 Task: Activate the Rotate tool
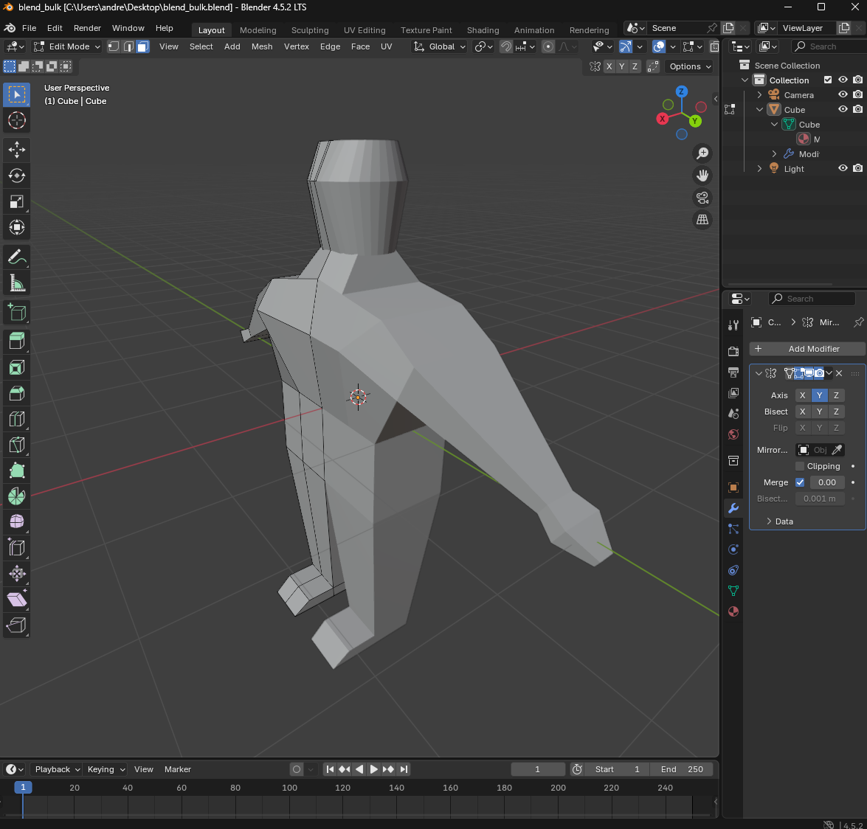pos(16,176)
